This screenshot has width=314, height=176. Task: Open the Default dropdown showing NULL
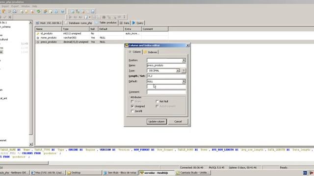click(183, 82)
